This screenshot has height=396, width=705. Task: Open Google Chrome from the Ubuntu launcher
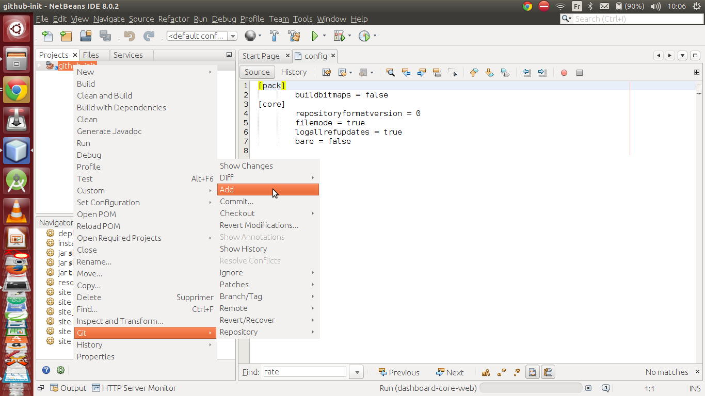[x=17, y=90]
